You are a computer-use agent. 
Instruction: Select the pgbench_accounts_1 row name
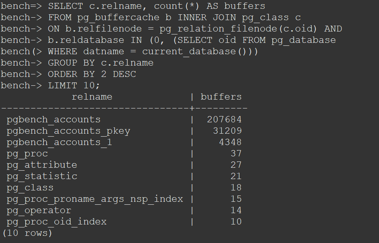(59, 143)
